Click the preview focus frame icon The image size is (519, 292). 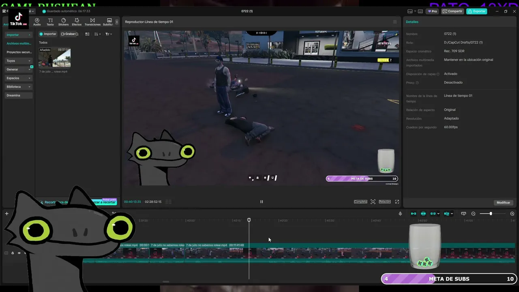pyautogui.click(x=373, y=202)
